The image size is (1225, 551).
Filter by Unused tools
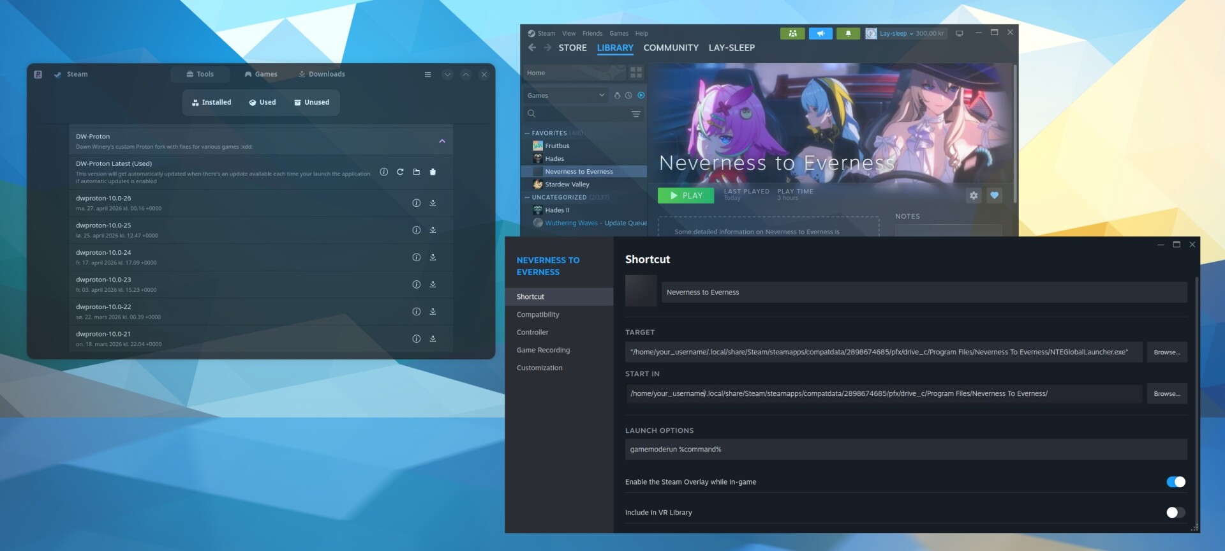tap(311, 103)
